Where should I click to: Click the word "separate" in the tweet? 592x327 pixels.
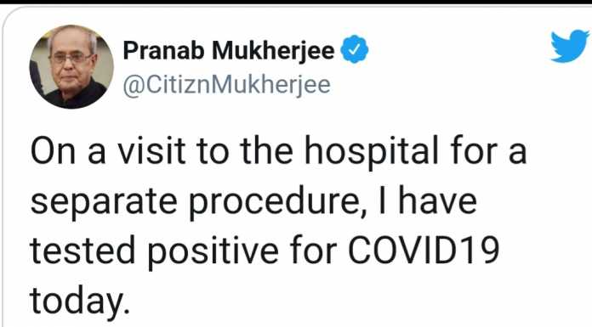pos(104,203)
